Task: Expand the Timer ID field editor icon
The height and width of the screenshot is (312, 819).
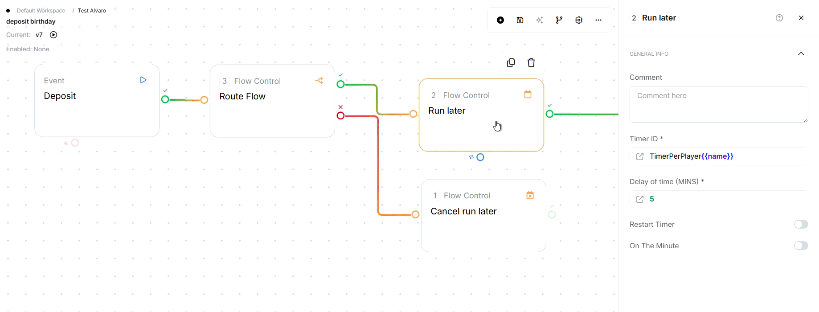Action: tap(640, 156)
